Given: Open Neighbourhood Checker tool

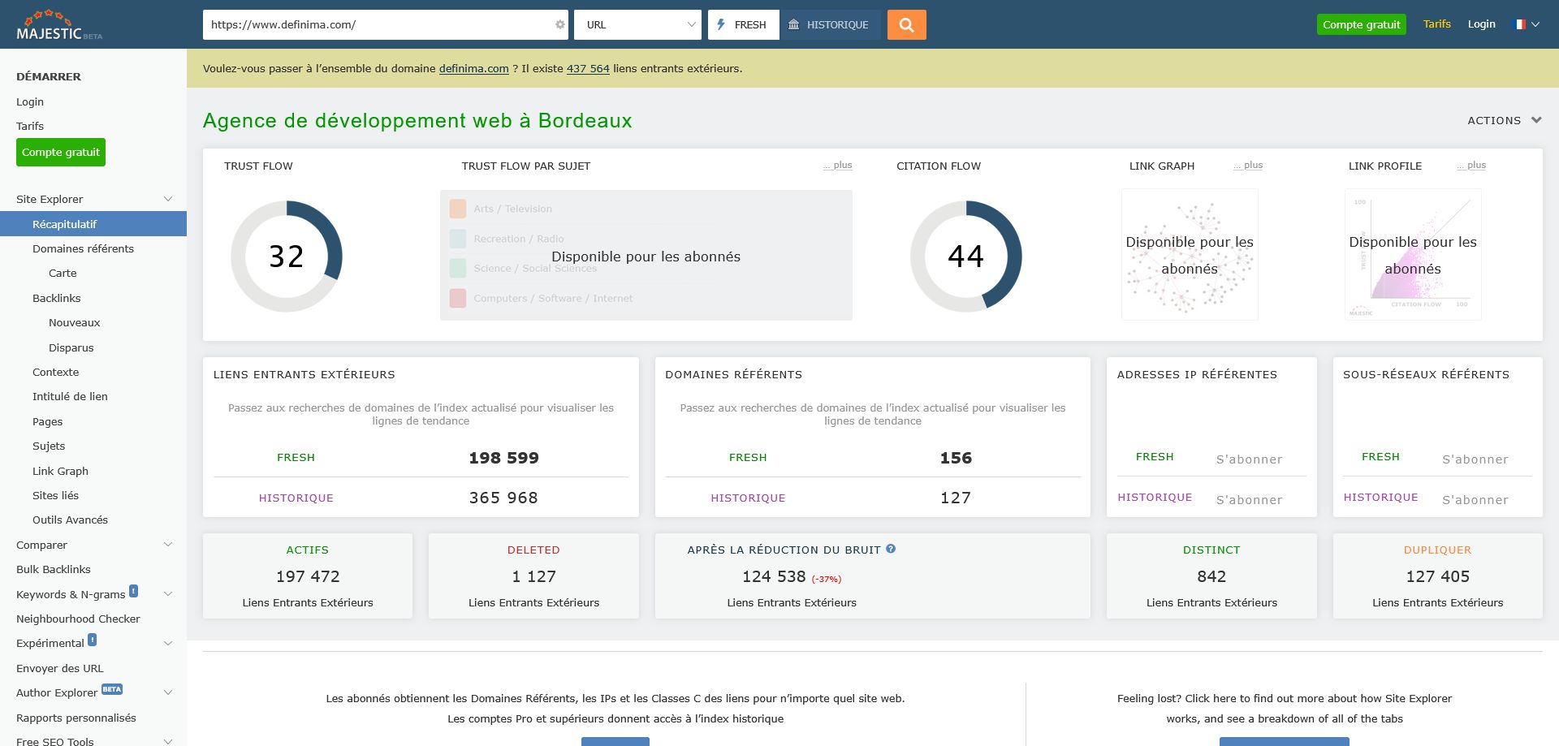Looking at the screenshot, I should (78, 619).
